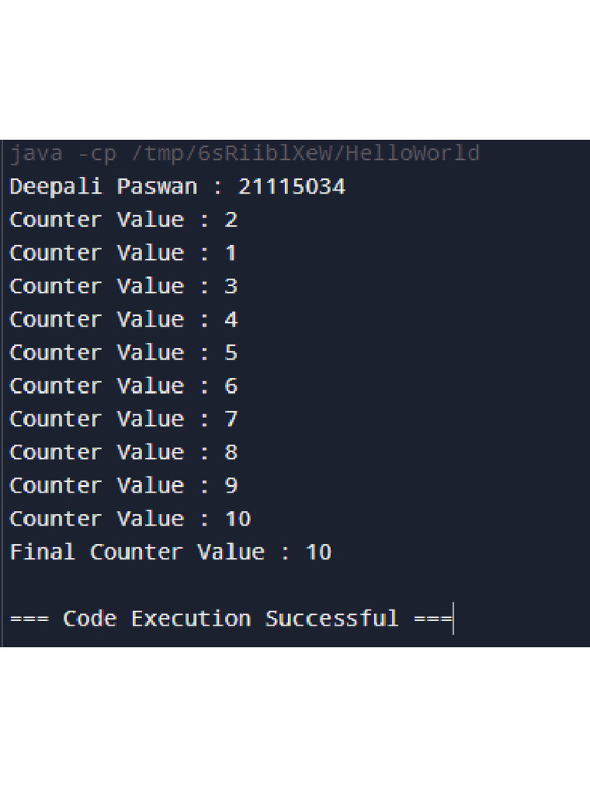590x787 pixels.
Task: Click the word java in the command
Action: click(x=36, y=154)
